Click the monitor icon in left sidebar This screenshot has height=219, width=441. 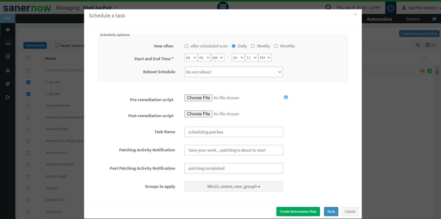[8, 43]
